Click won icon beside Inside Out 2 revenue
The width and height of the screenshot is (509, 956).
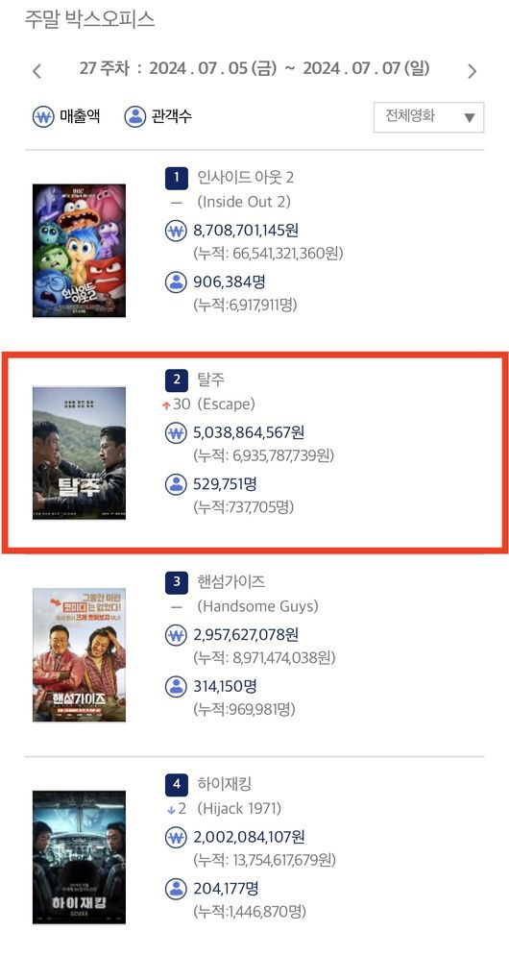(176, 231)
